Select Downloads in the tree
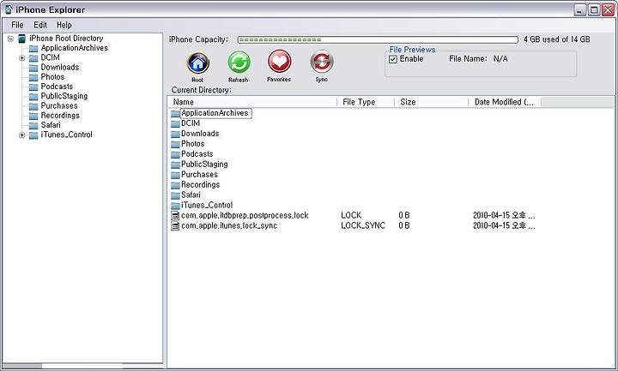Screen dimensions: 618x371 point(60,68)
